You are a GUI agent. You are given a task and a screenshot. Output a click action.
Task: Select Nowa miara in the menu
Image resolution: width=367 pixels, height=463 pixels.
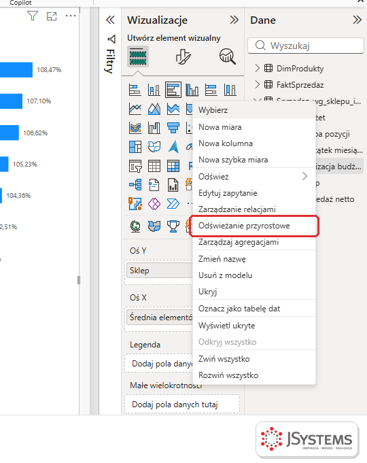[254, 127]
